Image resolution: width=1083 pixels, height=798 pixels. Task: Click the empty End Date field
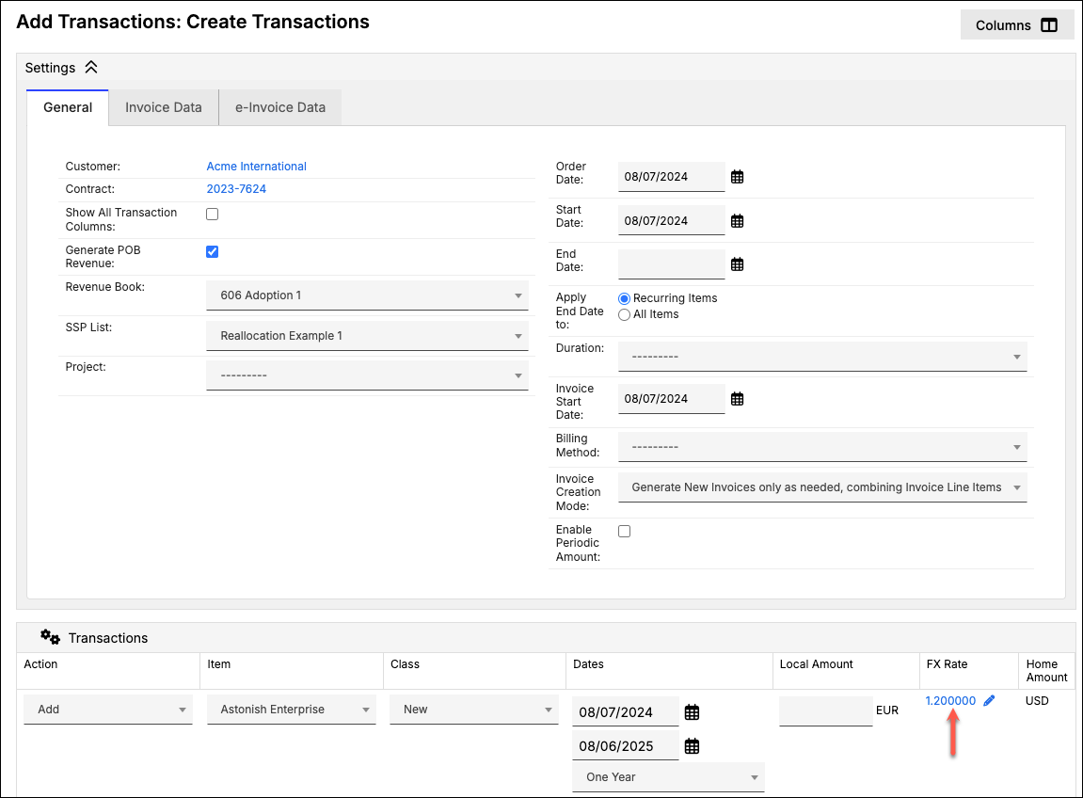click(672, 264)
